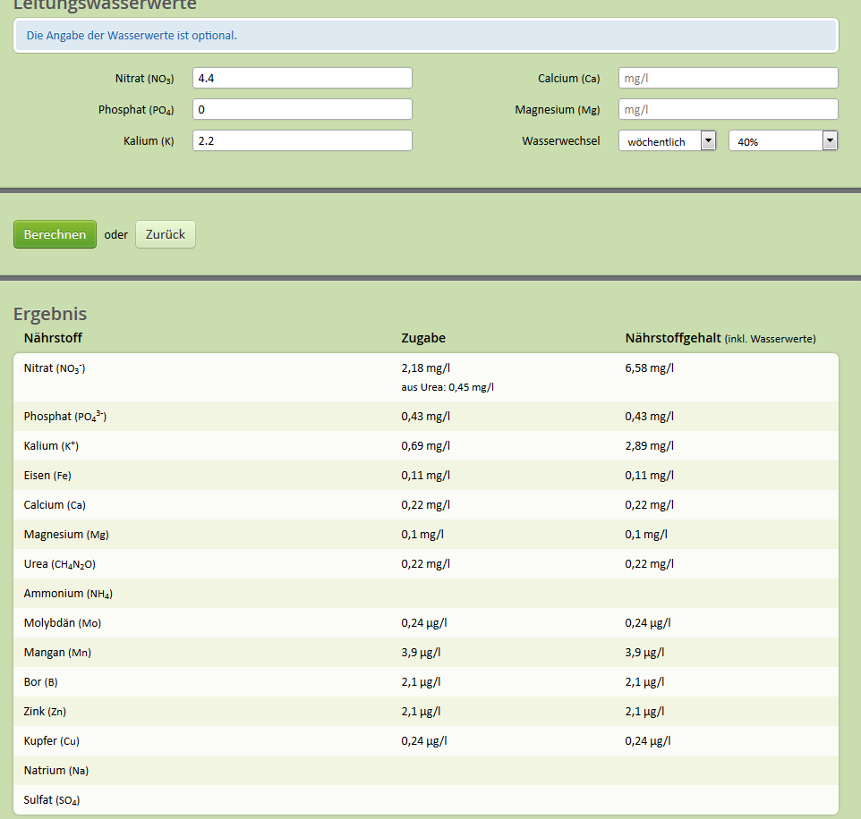Screen dimensions: 861x819
Task: Click the Phosphat Zugabe value 0,43 mg/l
Action: pyautogui.click(x=425, y=417)
